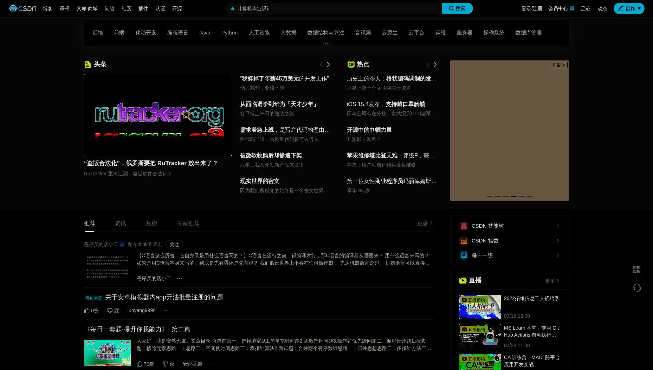Dislike 踩 on 安然无虞 article
Image resolution: width=653 pixels, height=370 pixels.
(x=169, y=364)
